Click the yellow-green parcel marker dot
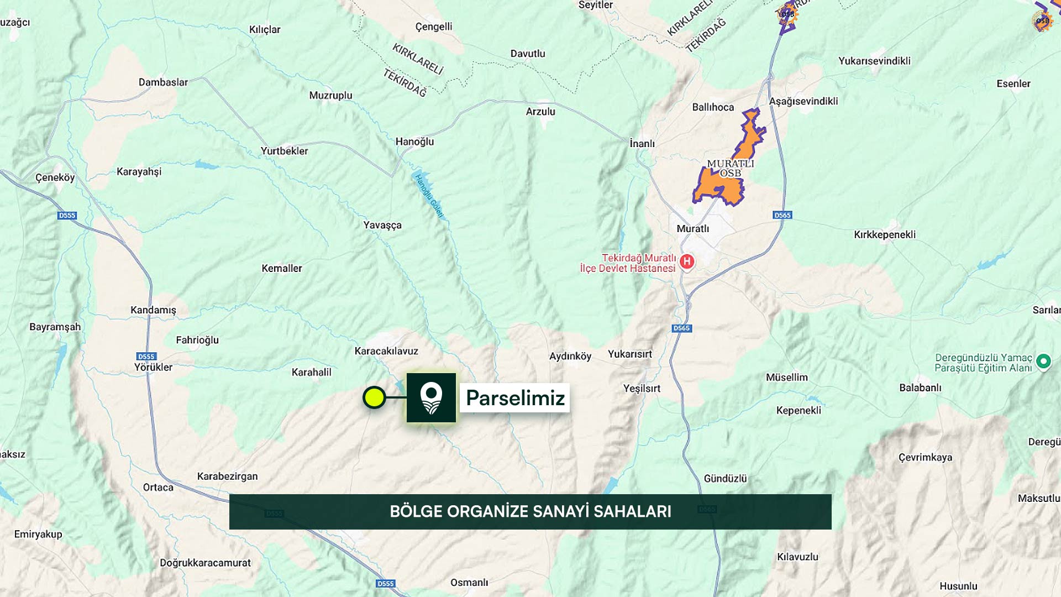This screenshot has width=1061, height=597. (374, 397)
